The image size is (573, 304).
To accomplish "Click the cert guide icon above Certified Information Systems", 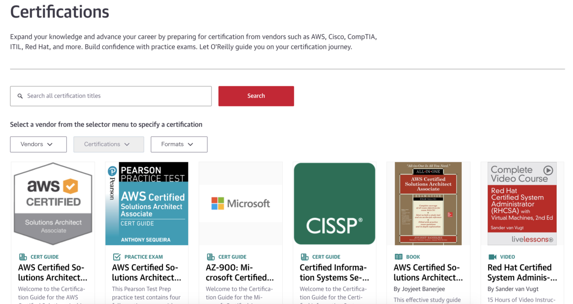I will (x=304, y=257).
